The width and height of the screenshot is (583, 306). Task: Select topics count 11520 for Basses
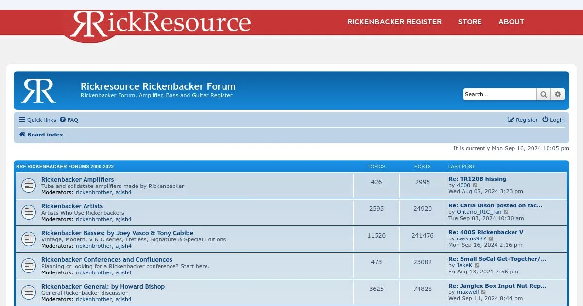(x=377, y=236)
